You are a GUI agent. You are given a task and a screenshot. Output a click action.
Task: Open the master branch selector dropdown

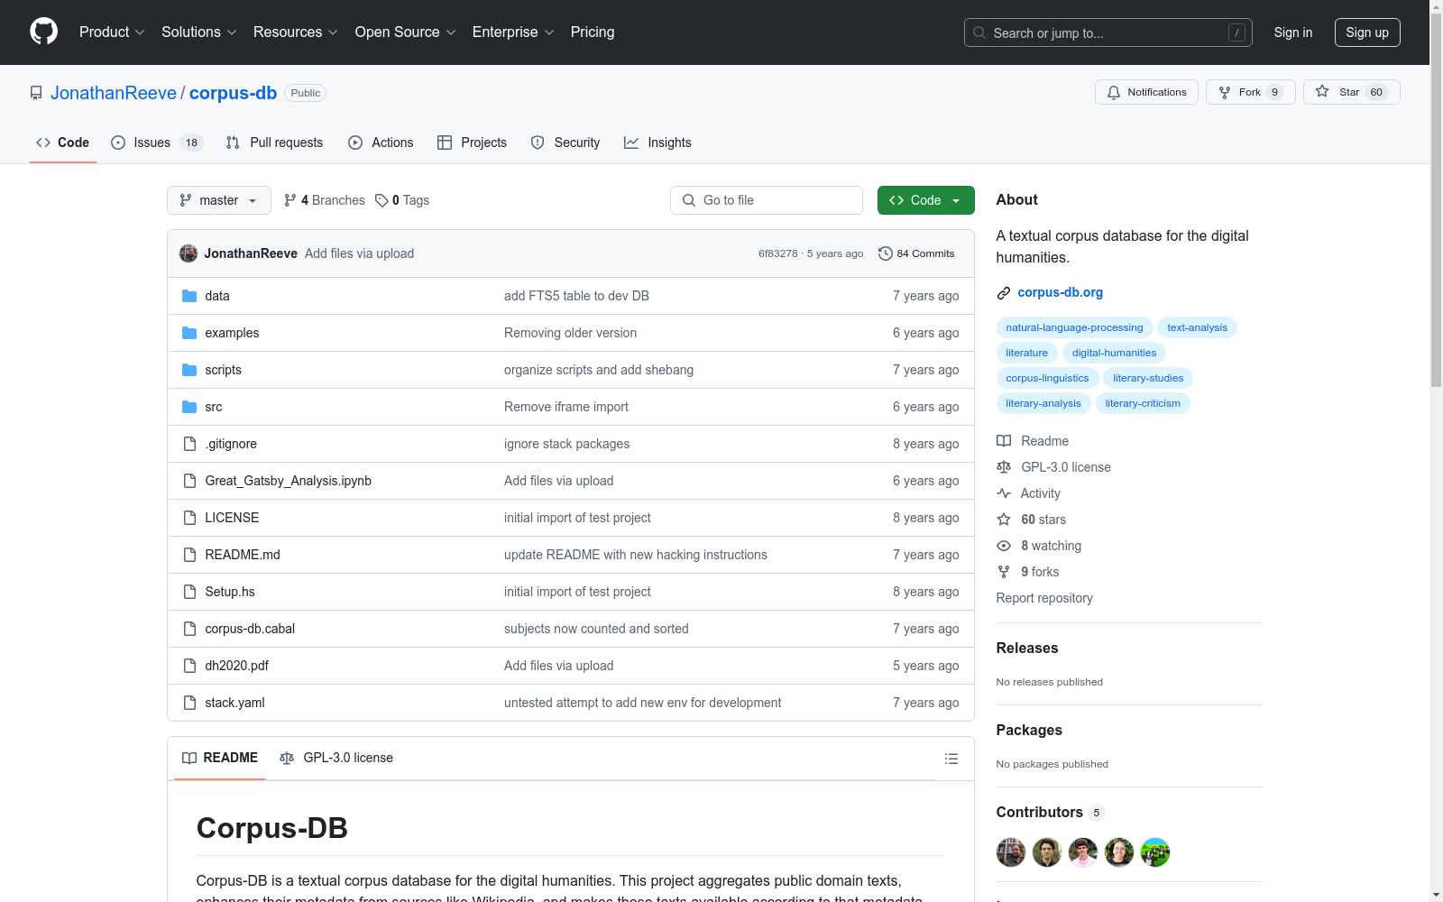coord(219,200)
